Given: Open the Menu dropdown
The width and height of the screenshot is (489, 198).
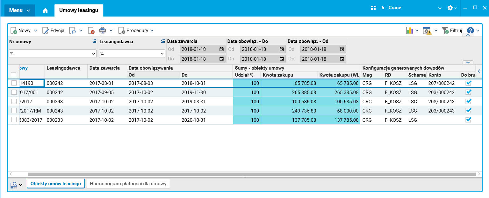Looking at the screenshot, I should click(x=19, y=10).
